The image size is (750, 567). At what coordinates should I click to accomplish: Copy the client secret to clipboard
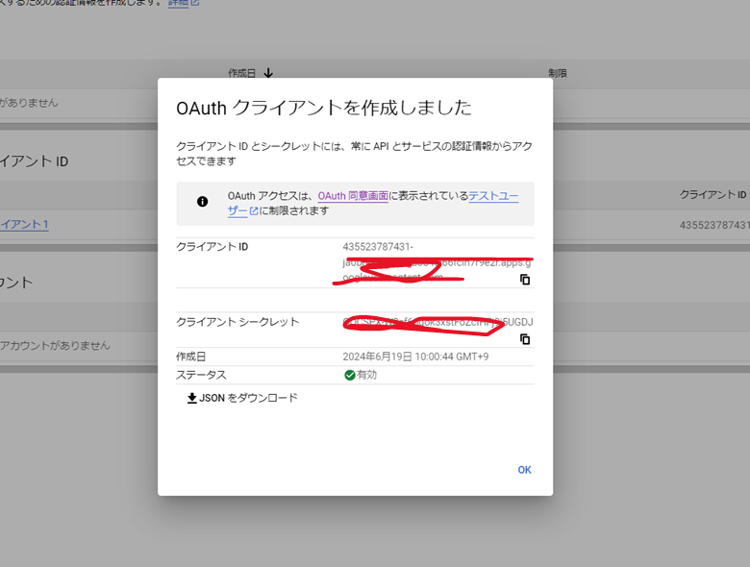pos(525,339)
